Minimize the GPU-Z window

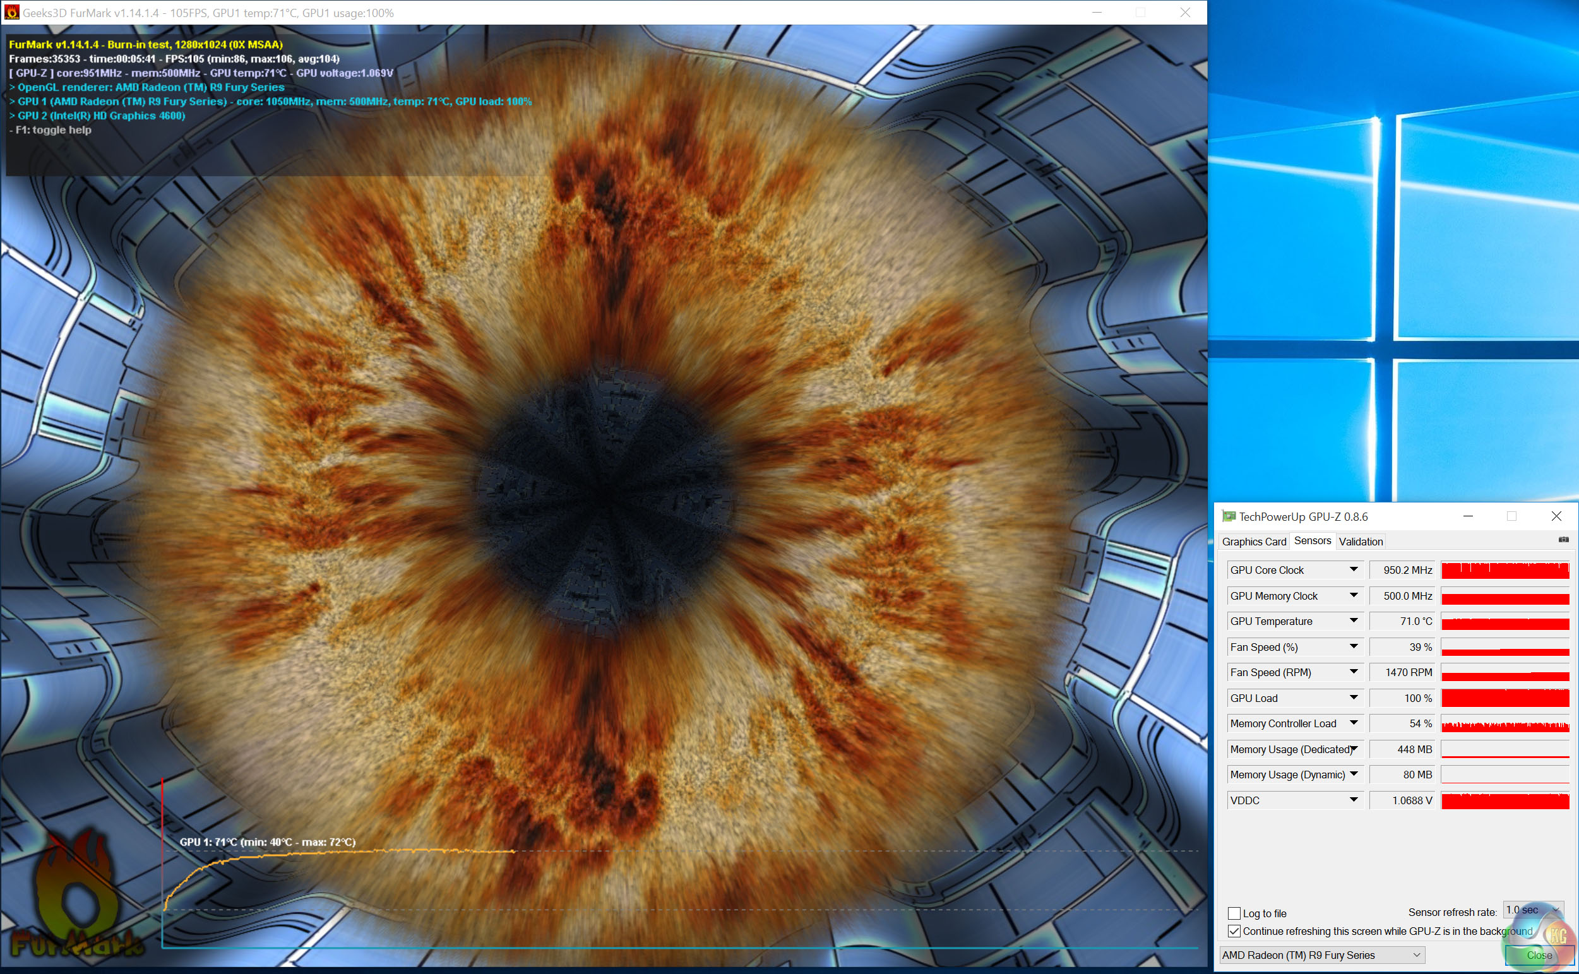pyautogui.click(x=1467, y=516)
